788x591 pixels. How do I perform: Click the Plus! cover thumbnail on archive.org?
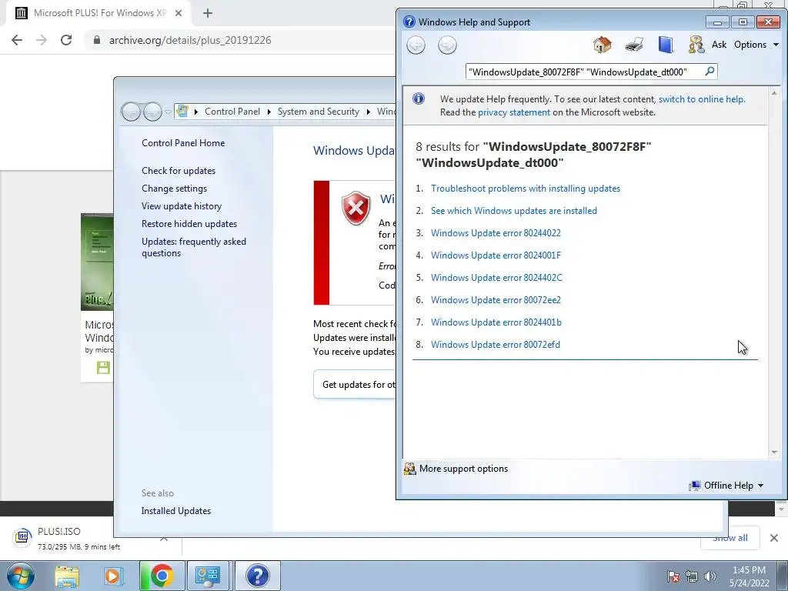pyautogui.click(x=97, y=262)
